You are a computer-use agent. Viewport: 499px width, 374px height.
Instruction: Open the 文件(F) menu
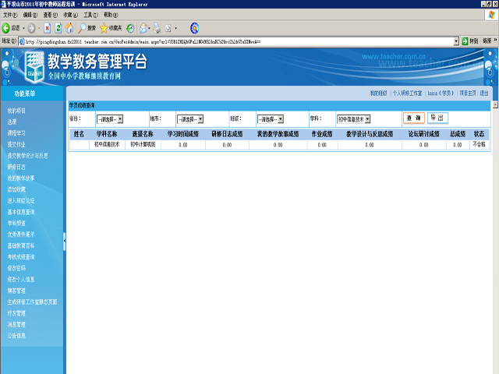tap(10, 15)
